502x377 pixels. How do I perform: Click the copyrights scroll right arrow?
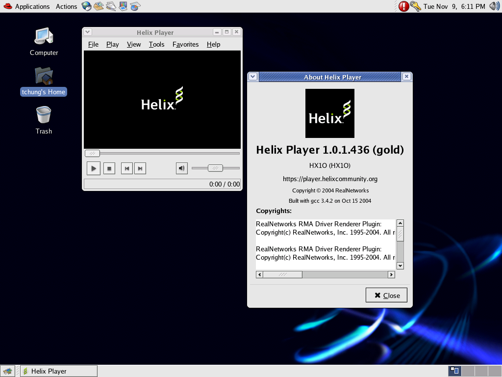point(391,274)
